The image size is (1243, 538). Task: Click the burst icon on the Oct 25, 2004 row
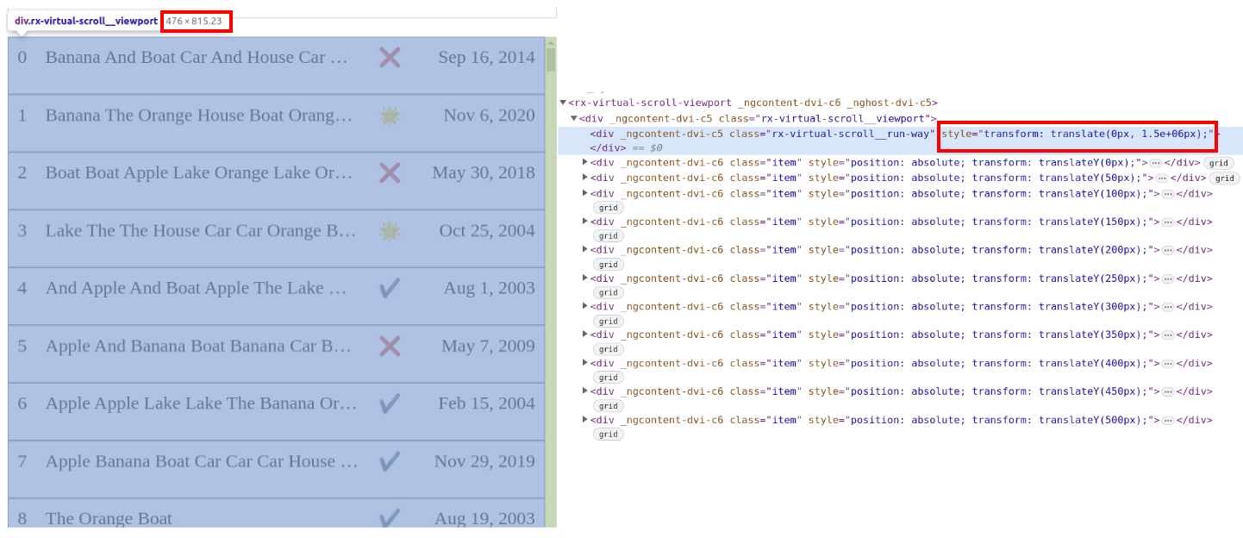pos(390,231)
